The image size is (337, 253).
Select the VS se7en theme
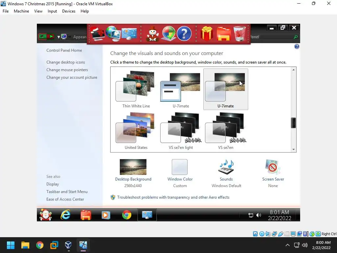coord(226,131)
